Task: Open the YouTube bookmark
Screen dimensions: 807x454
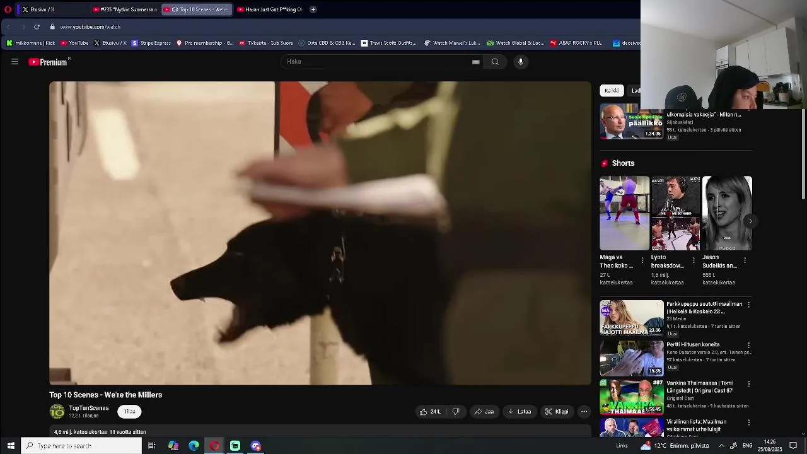Action: [74, 43]
